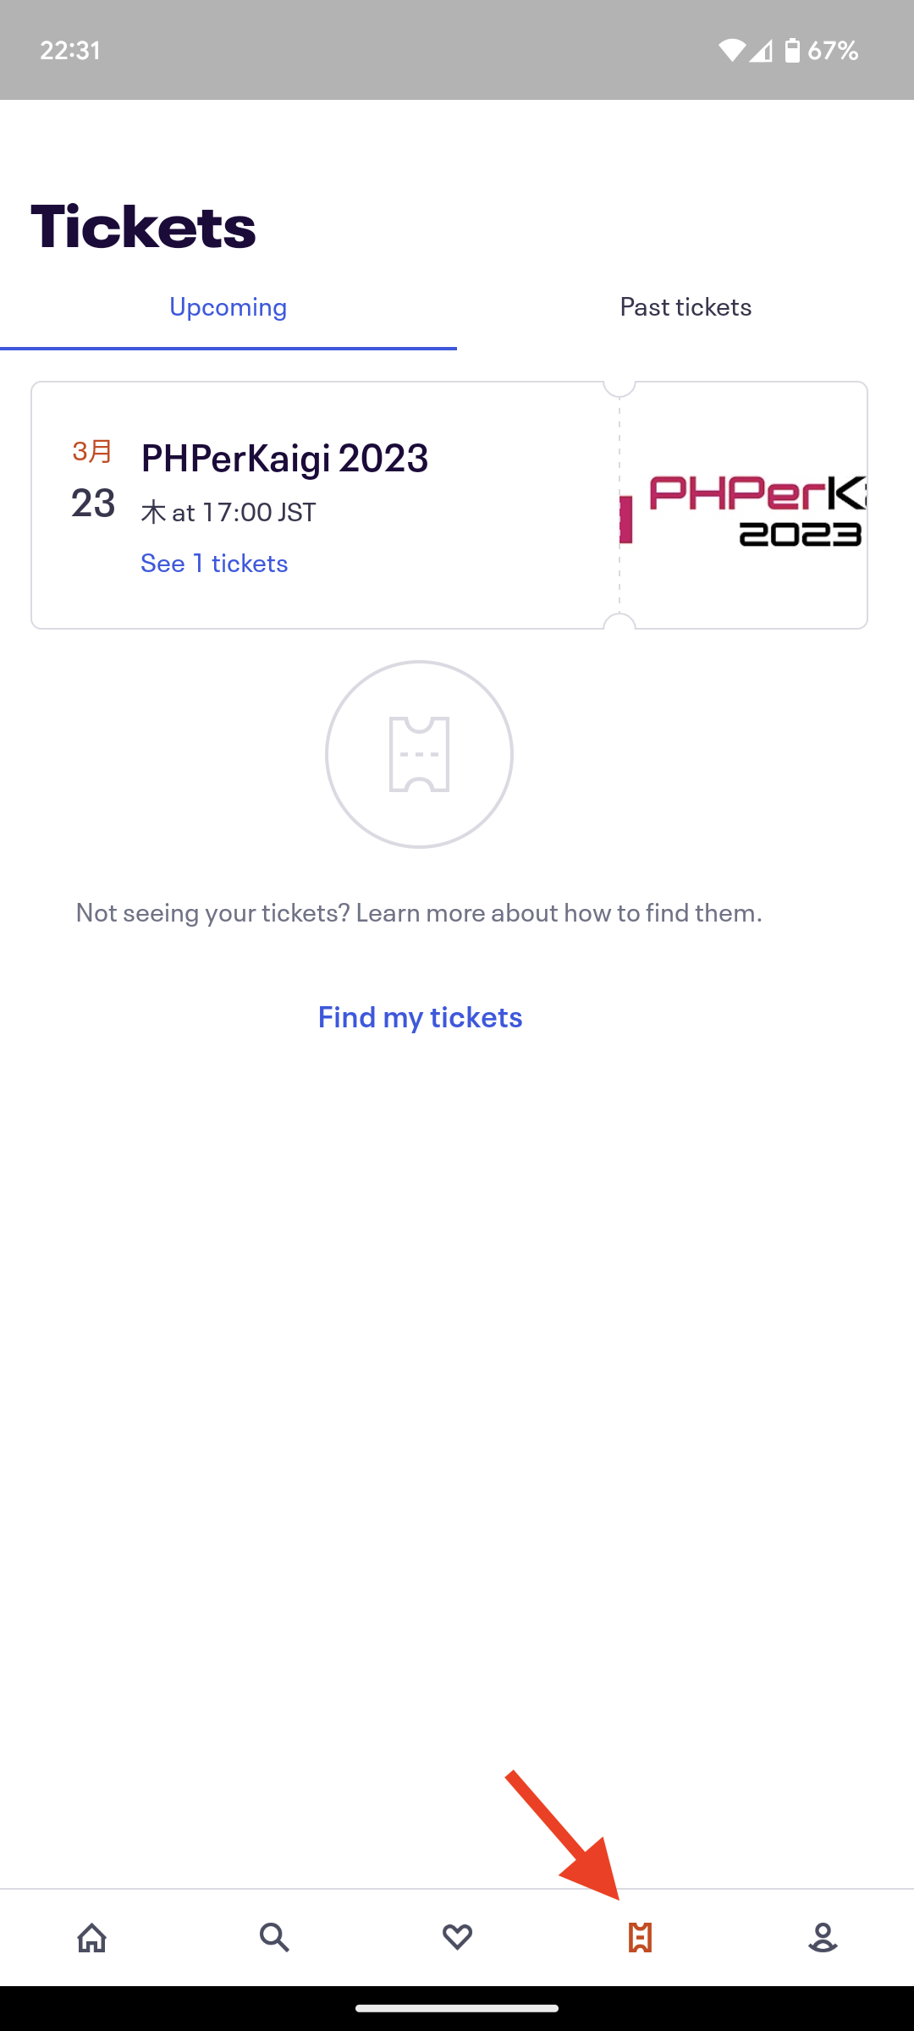Open the profile account icon
This screenshot has height=2031, width=914.
tap(823, 1937)
